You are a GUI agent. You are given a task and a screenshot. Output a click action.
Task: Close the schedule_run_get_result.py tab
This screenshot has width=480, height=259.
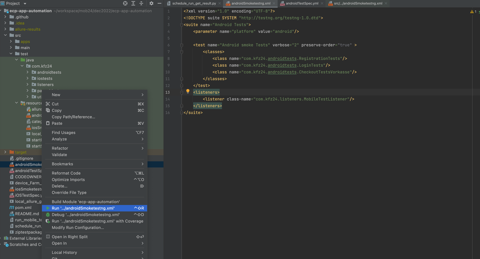pos(220,3)
